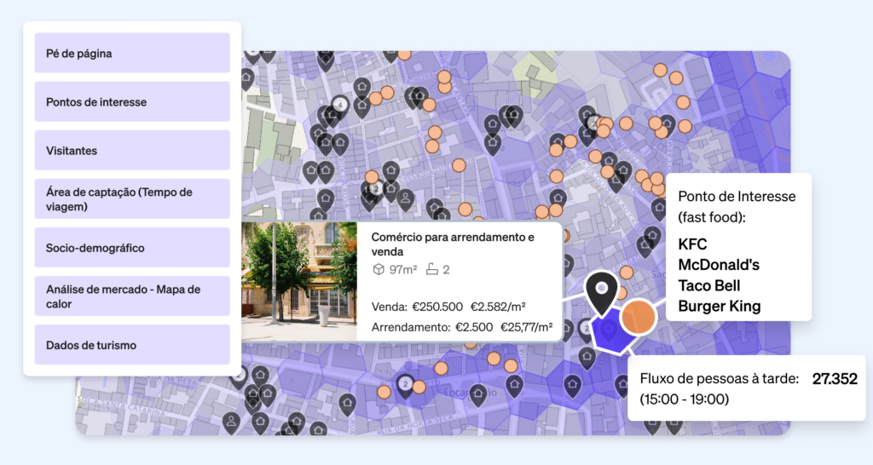Viewport: 873px width, 465px height.
Task: Click Ponto de Interesse (fast food) heading
Action: tap(737, 206)
